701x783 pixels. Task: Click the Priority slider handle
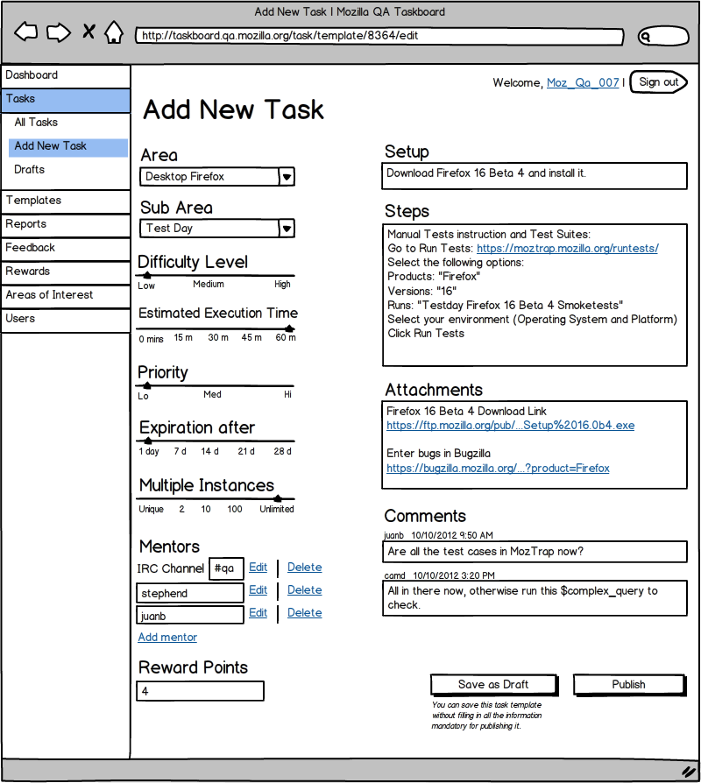point(147,385)
